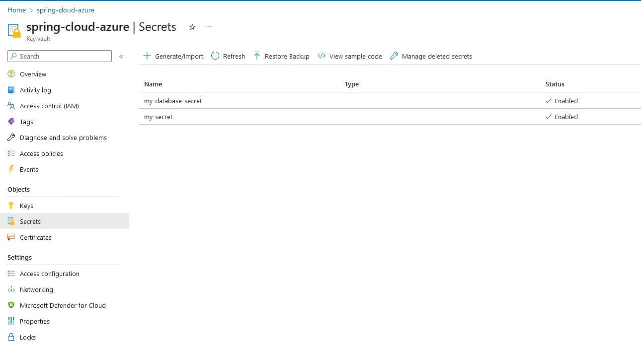Click the Restore Backup upload arrow icon
This screenshot has width=641, height=350.
[257, 56]
